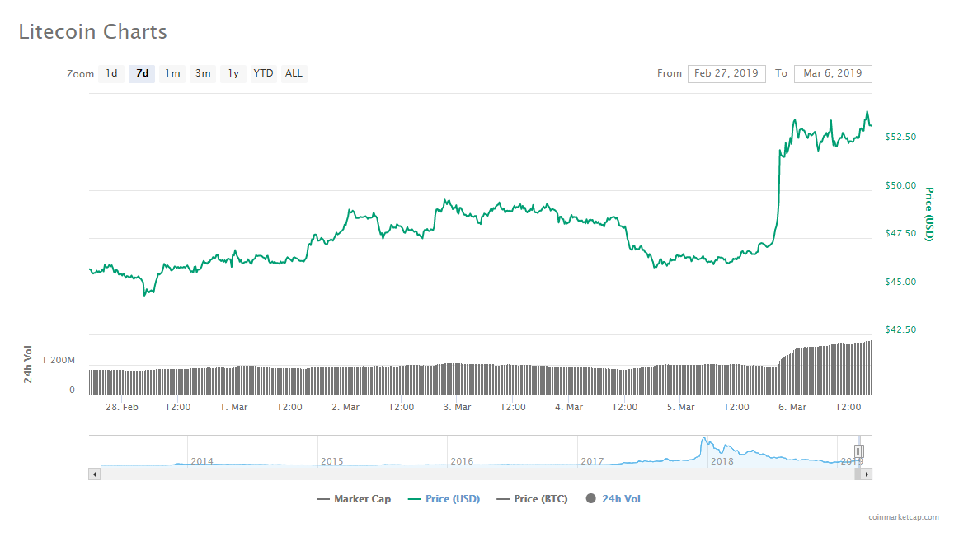This screenshot has height=537, width=973.
Task: Show the 1y price history
Action: [x=233, y=73]
